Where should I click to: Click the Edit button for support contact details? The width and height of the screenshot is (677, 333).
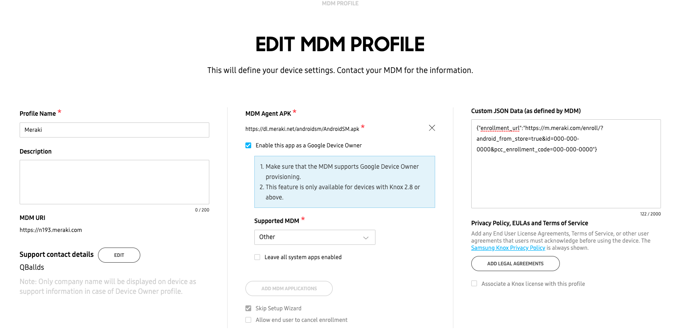click(119, 255)
